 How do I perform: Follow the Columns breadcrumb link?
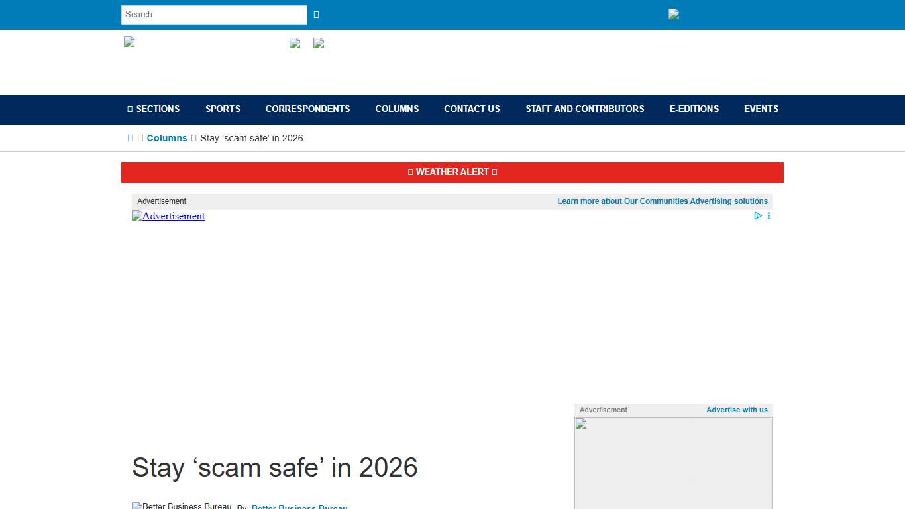coord(166,138)
